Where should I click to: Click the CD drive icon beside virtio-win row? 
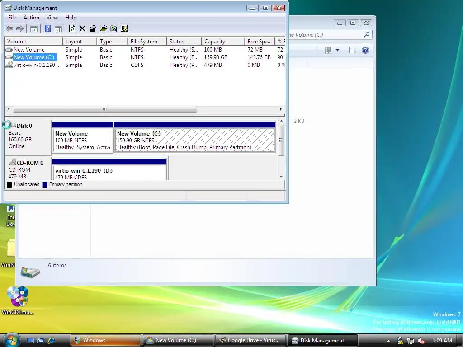tap(9, 65)
